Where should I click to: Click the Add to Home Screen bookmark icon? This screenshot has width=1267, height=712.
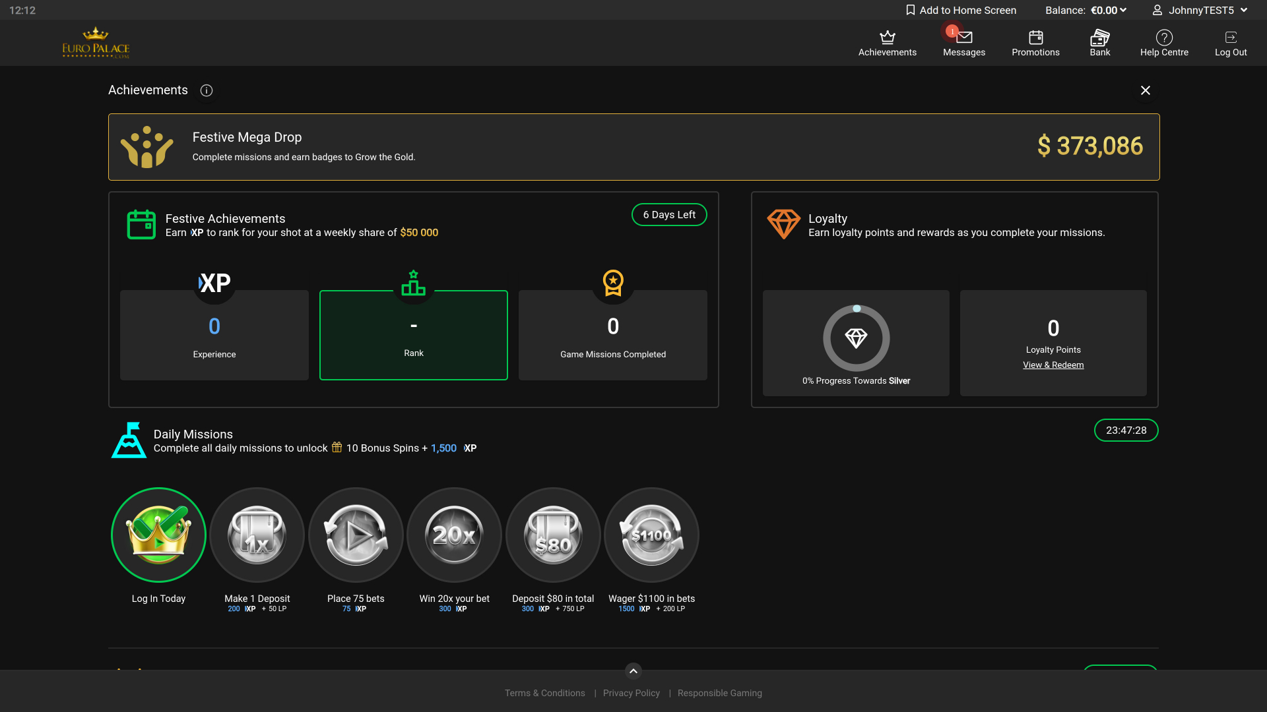[910, 10]
